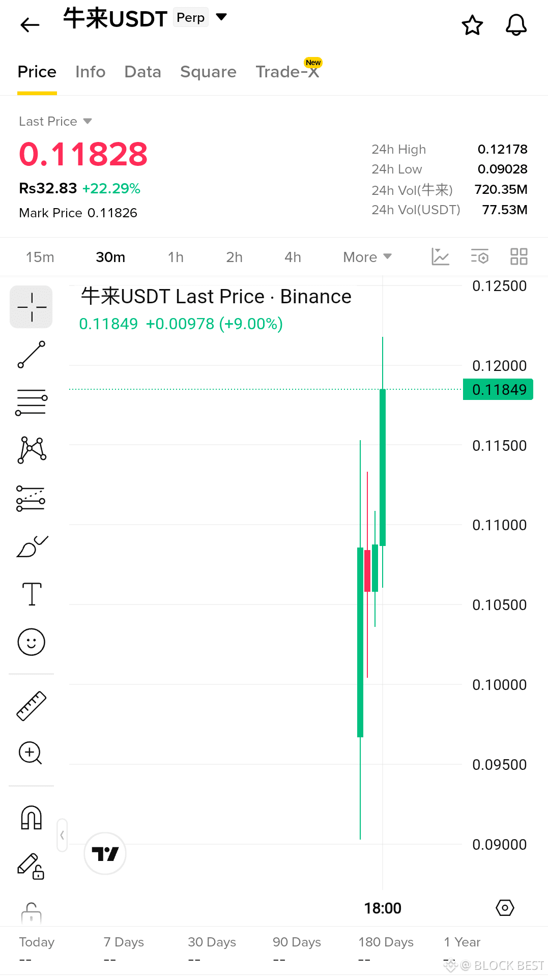
Task: Add pair to favorites with star icon
Action: pos(472,25)
